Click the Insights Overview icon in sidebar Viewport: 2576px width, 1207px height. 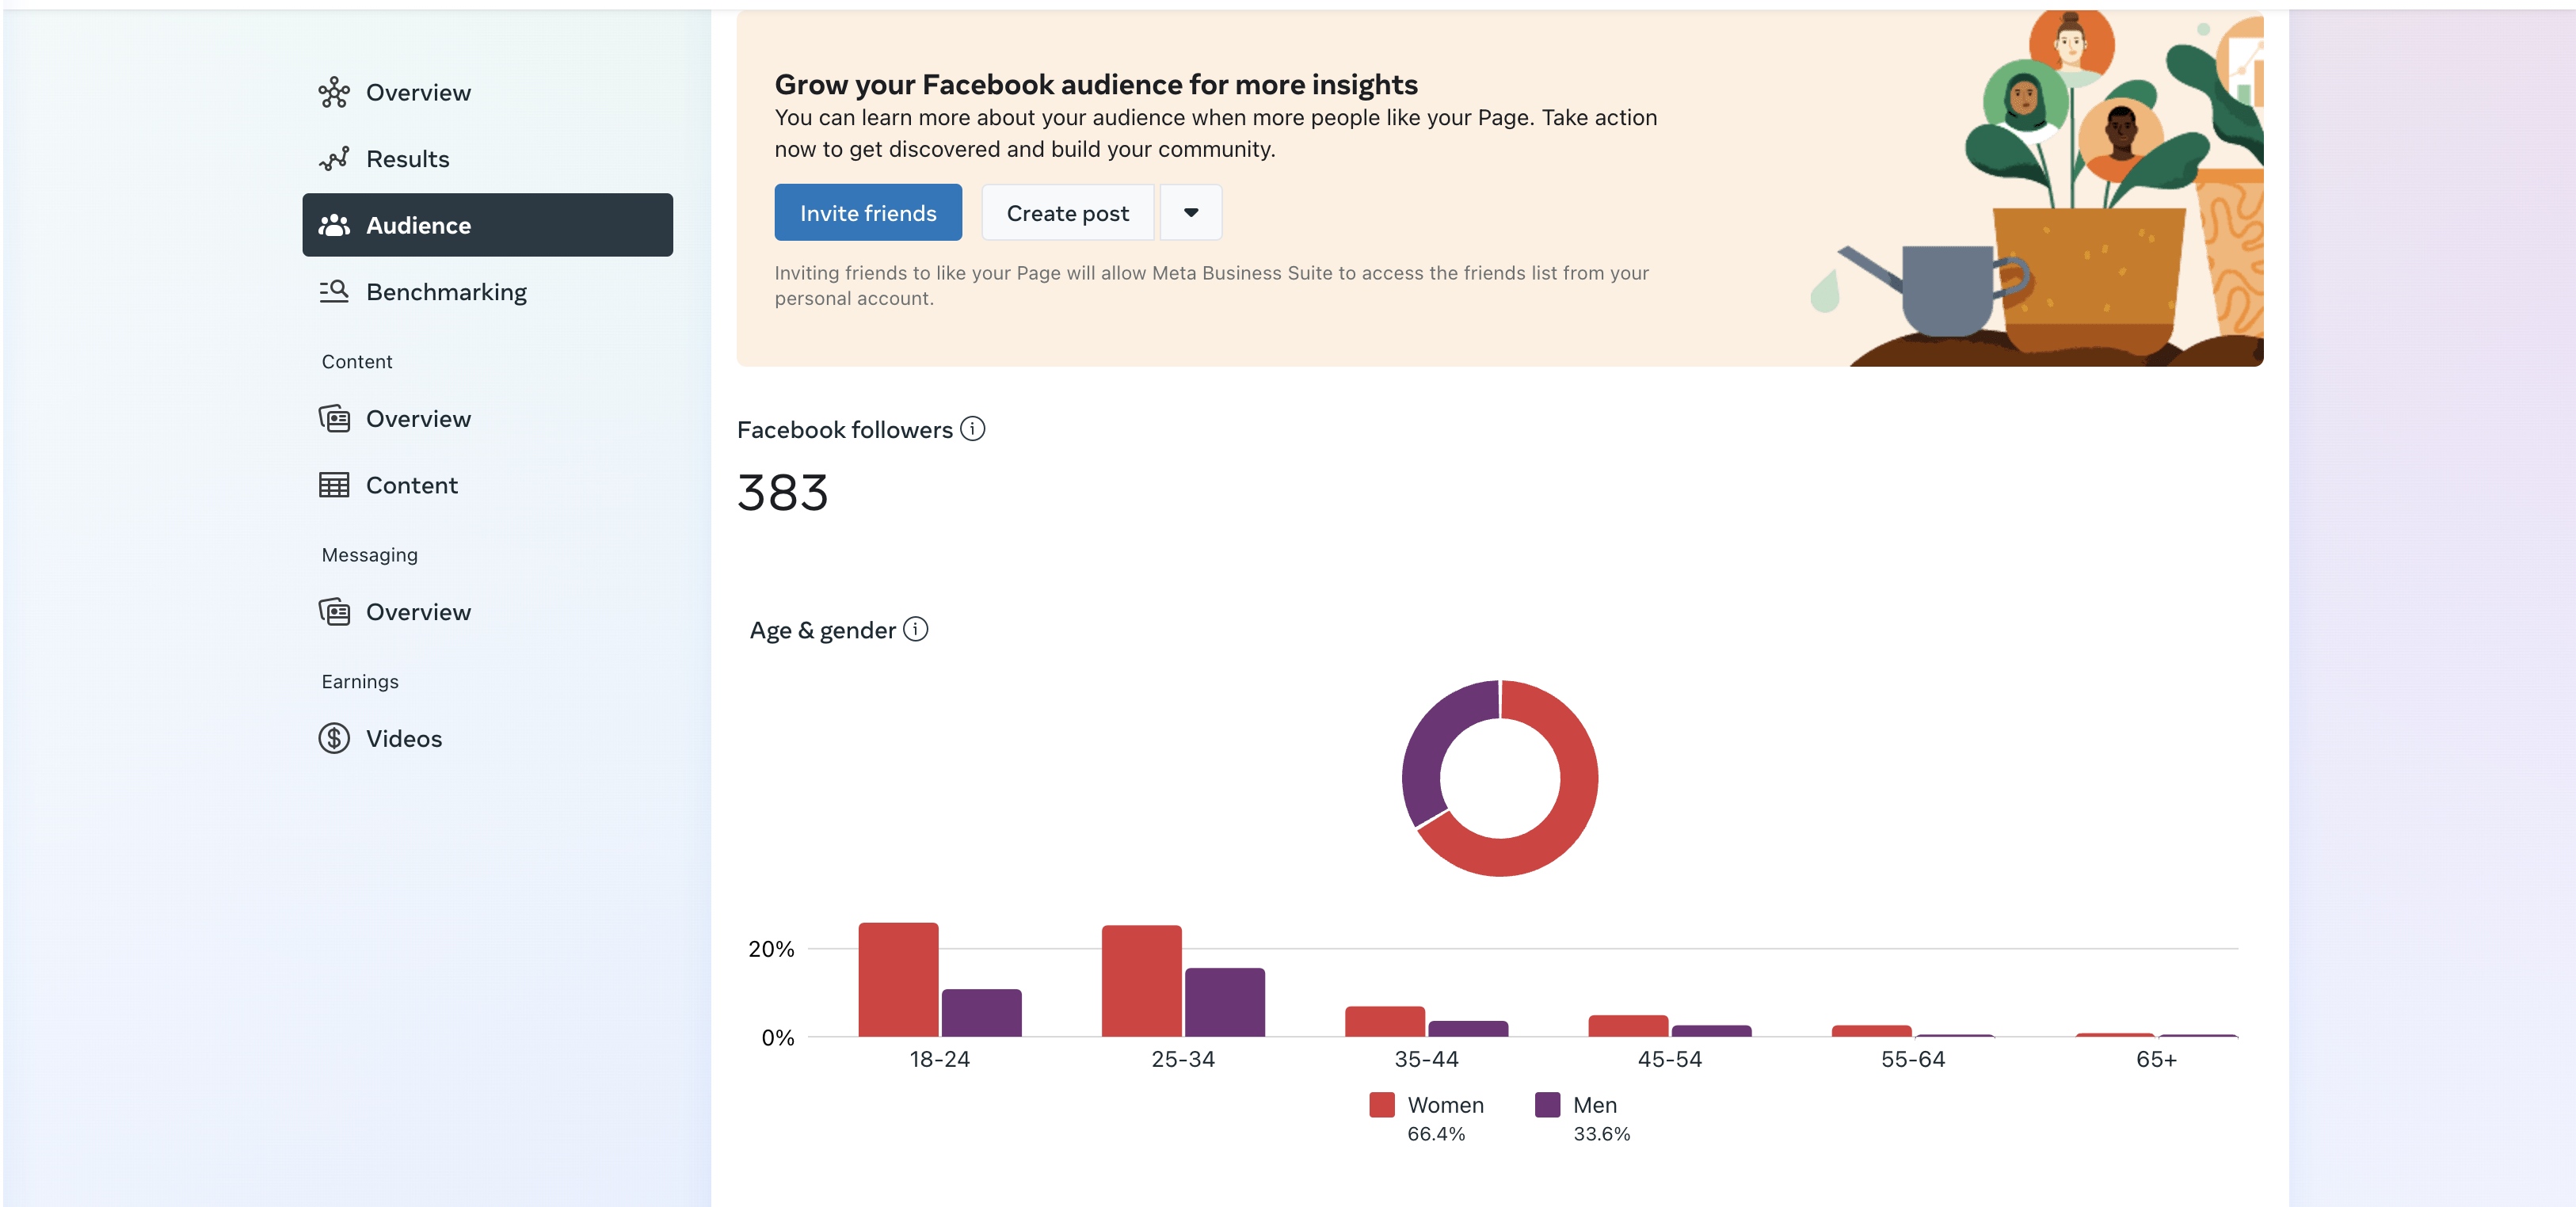(334, 92)
